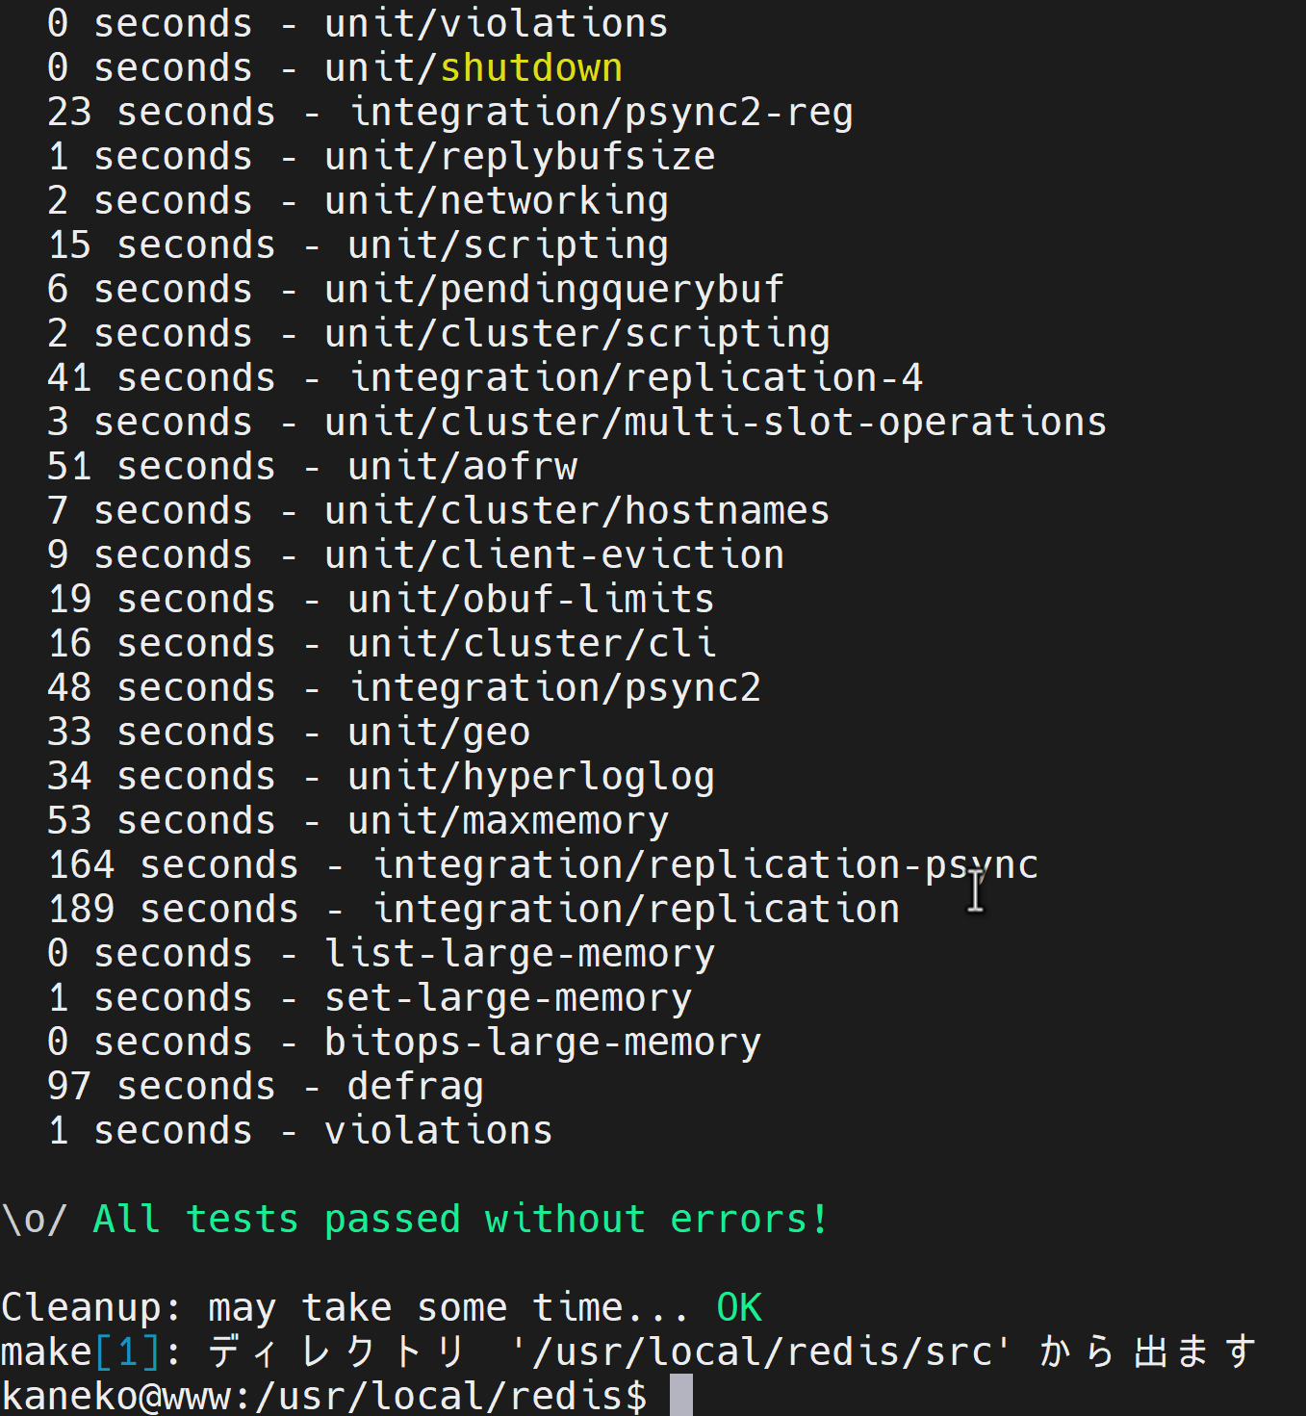
Task: Click the 'defrag' 97 seconds line
Action: point(266,1087)
